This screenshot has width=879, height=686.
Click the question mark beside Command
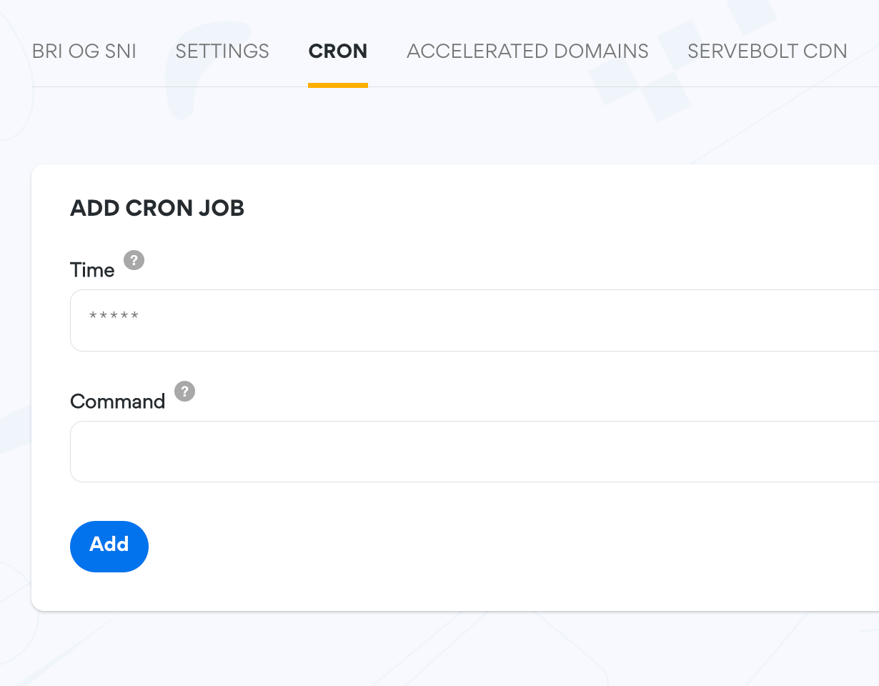tap(184, 392)
